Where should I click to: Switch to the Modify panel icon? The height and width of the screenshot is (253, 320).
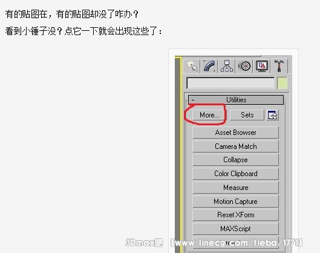[x=209, y=66]
